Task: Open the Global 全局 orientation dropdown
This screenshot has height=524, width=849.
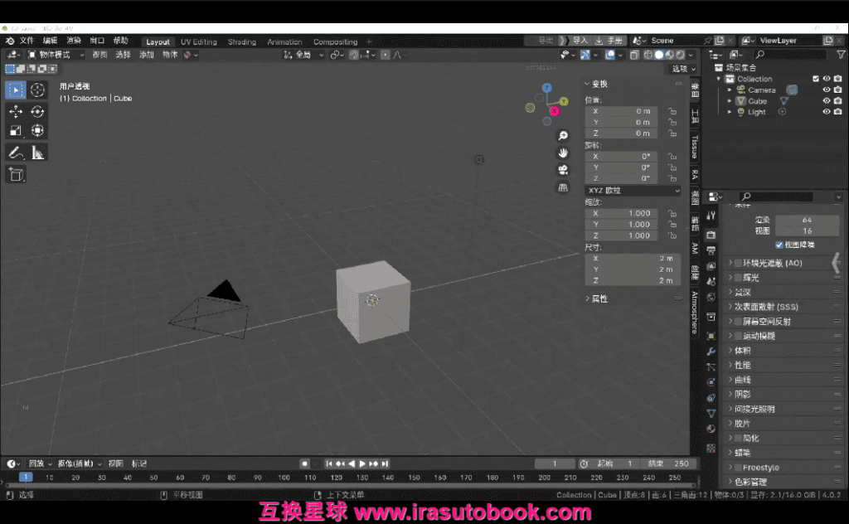Action: coord(303,55)
